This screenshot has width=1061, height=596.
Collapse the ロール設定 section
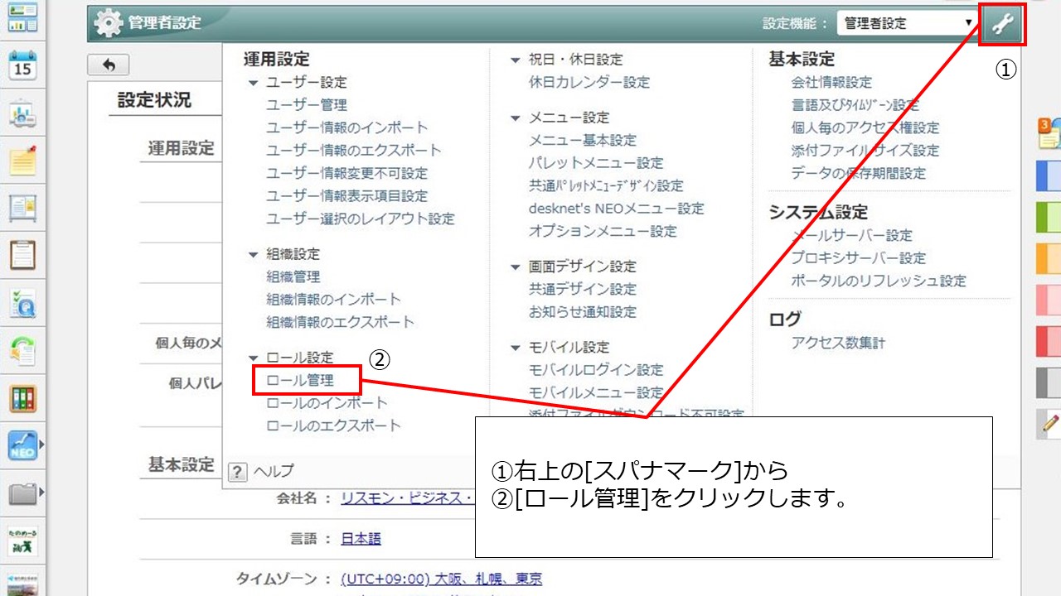click(x=254, y=358)
